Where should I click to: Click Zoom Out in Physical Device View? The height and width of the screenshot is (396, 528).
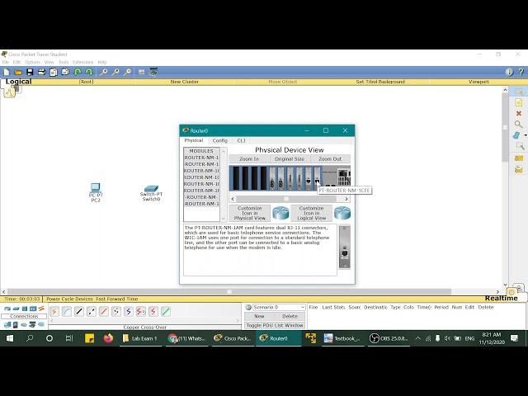click(x=330, y=159)
